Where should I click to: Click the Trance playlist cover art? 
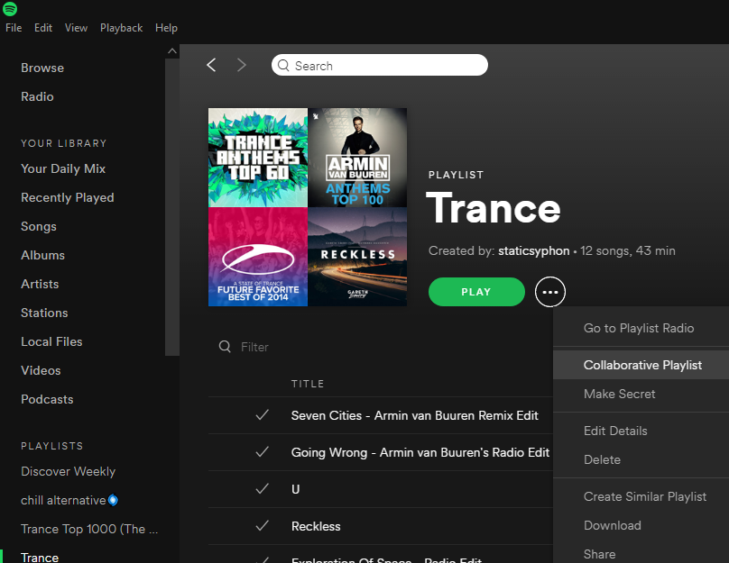[308, 207]
